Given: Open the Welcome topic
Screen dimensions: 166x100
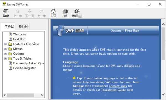Looking at the screenshot, I should click(x=20, y=34).
